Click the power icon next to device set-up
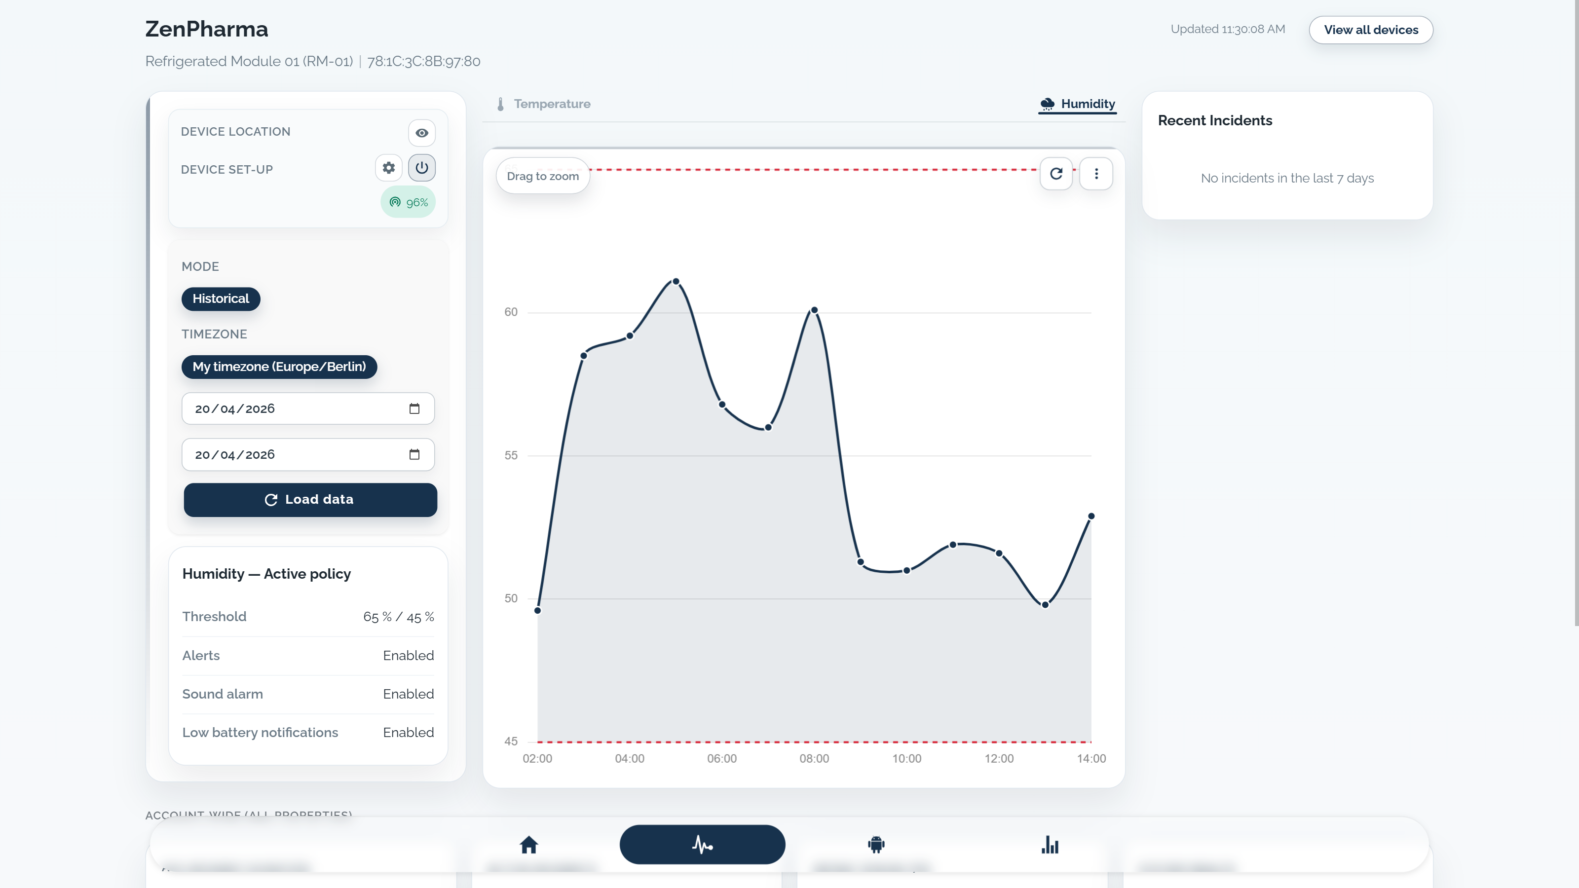The height and width of the screenshot is (888, 1579). pos(422,167)
